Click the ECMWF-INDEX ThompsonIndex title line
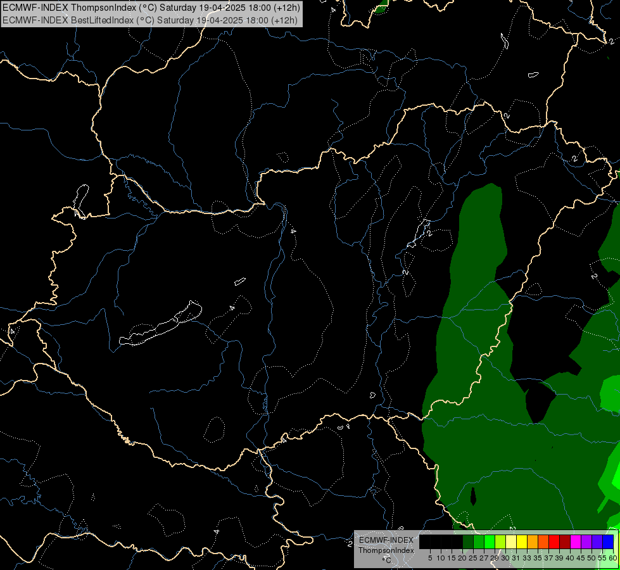The width and height of the screenshot is (620, 570). tap(151, 8)
